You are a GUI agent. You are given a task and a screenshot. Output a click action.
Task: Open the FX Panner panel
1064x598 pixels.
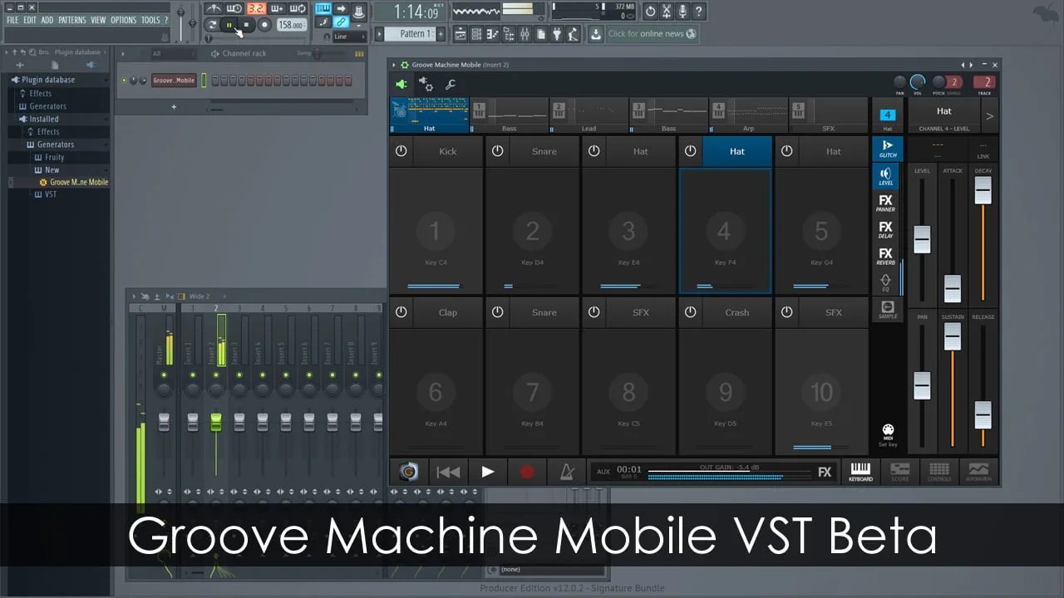(x=887, y=202)
